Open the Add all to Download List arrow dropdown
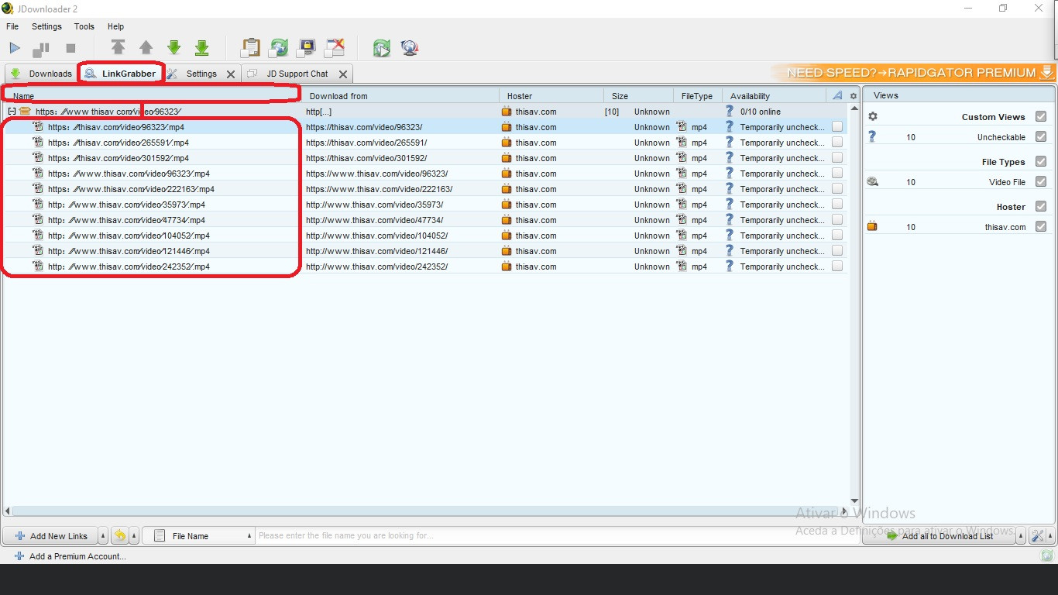 tap(1021, 536)
